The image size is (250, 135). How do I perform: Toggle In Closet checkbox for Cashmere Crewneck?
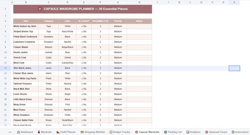pyautogui.click(x=82, y=42)
